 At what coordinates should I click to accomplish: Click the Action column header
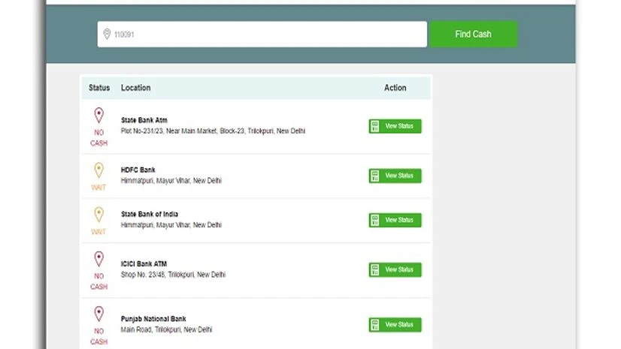(395, 88)
